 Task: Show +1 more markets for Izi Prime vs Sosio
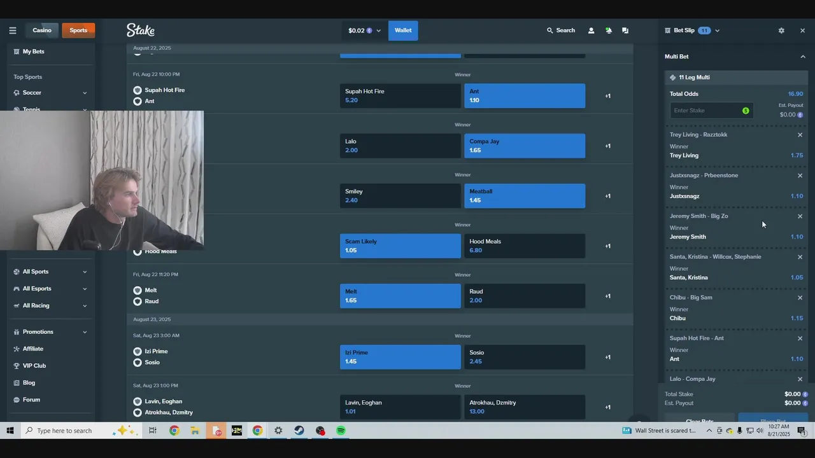click(607, 357)
